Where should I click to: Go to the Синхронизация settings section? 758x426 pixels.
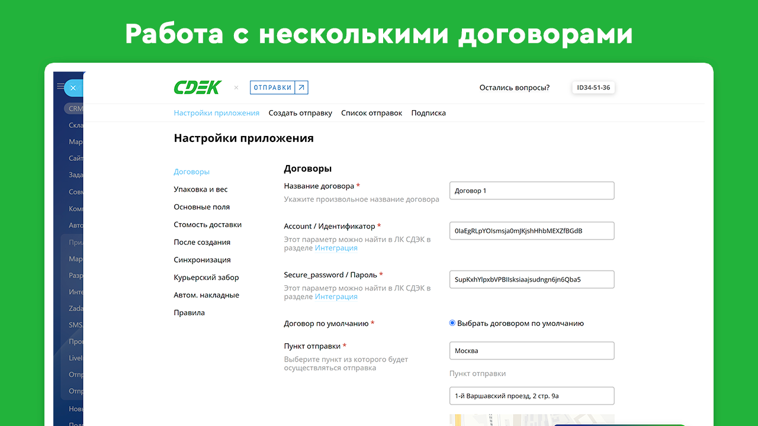click(202, 260)
